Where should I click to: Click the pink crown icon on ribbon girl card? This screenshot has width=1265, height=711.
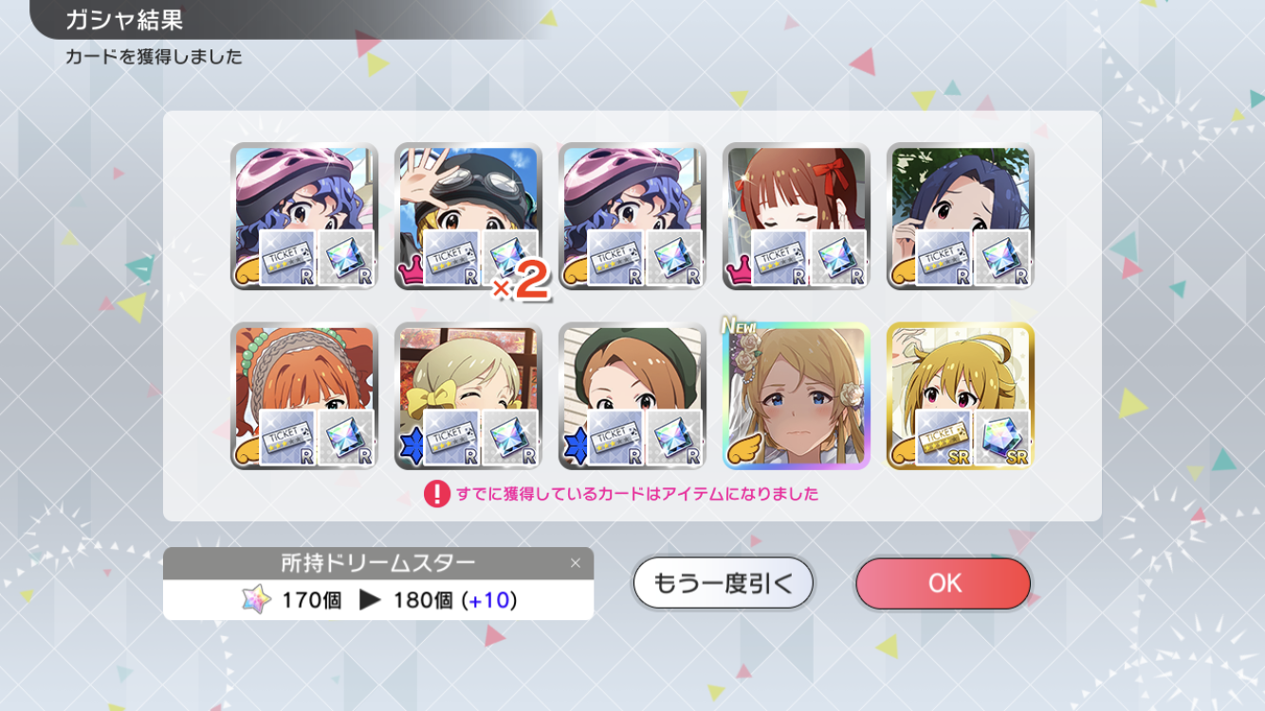coord(738,273)
